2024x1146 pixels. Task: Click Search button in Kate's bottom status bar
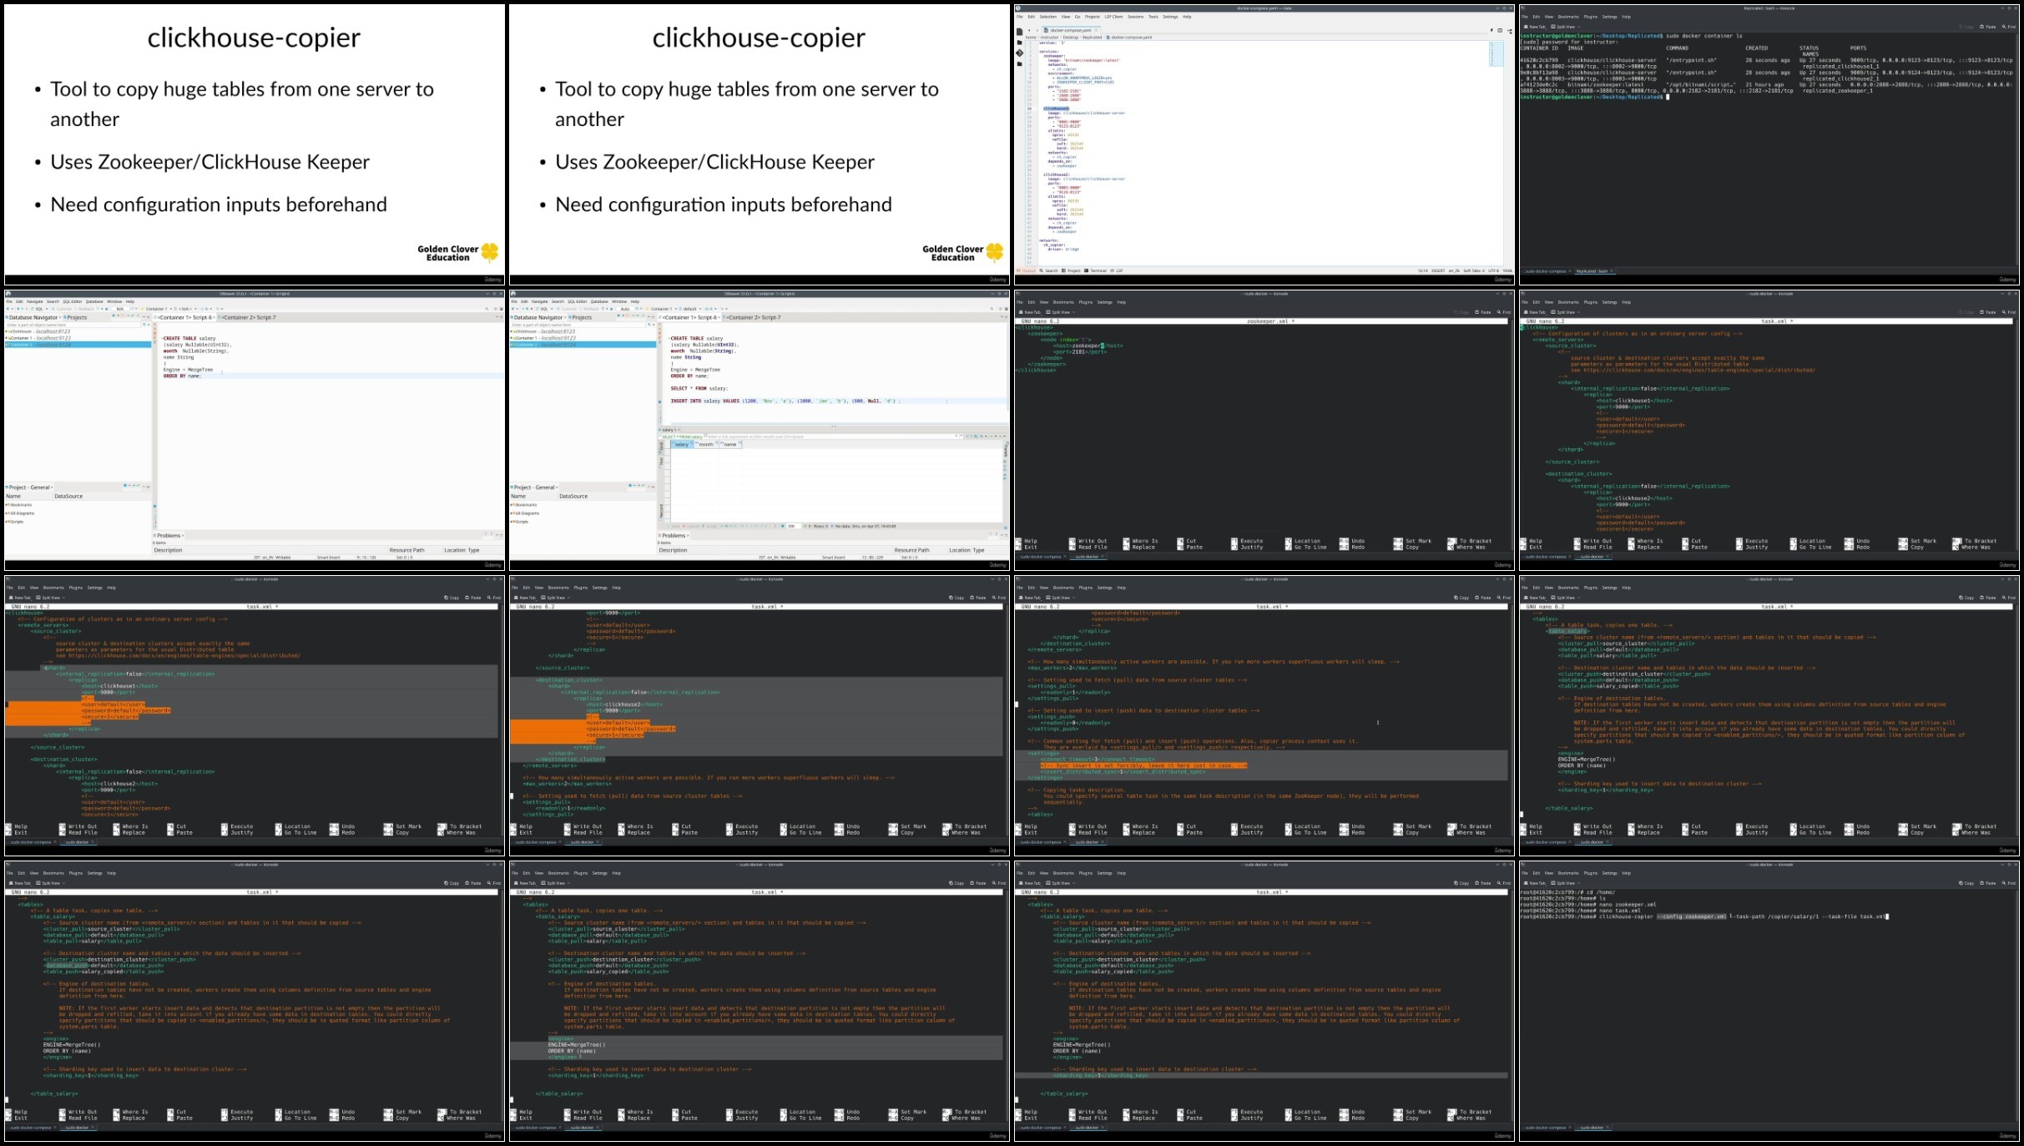[1049, 270]
